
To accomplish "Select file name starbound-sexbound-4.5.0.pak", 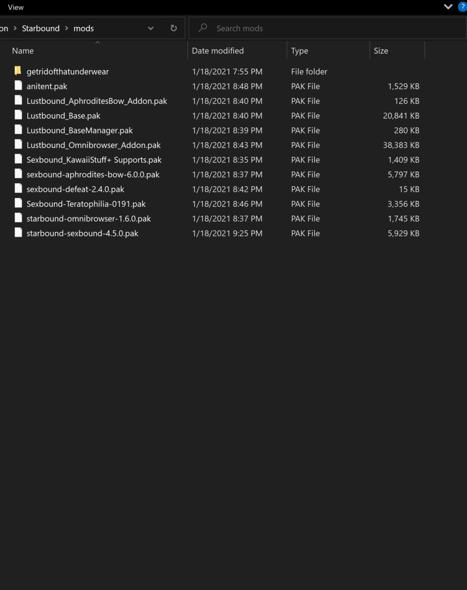I will coord(82,233).
